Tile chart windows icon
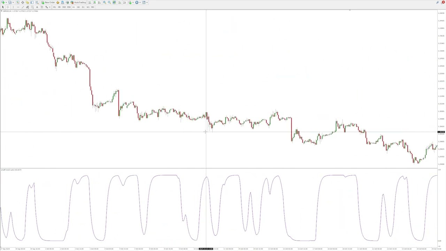This screenshot has width=446, height=251. pyautogui.click(x=114, y=2)
